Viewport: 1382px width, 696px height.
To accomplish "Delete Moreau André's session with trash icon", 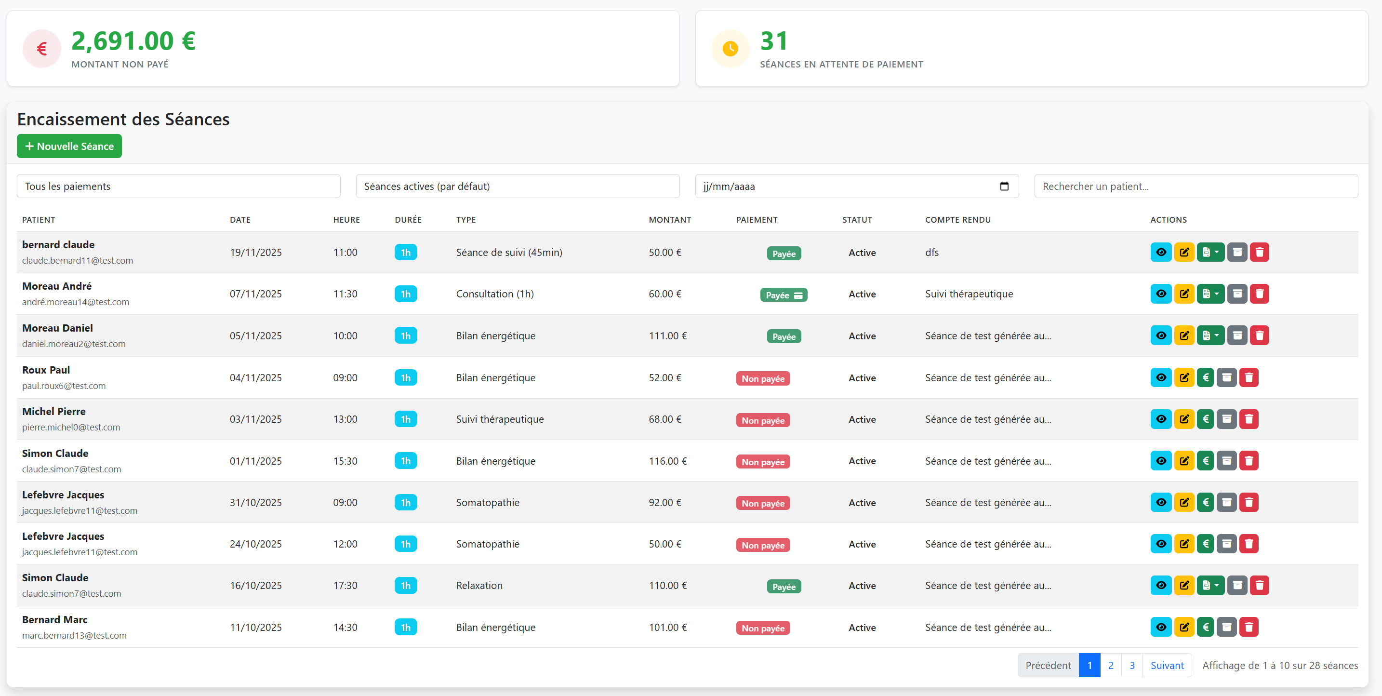I will pyautogui.click(x=1259, y=294).
